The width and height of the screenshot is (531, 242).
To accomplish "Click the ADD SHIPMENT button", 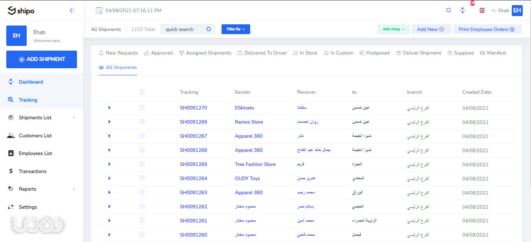I will coord(42,59).
